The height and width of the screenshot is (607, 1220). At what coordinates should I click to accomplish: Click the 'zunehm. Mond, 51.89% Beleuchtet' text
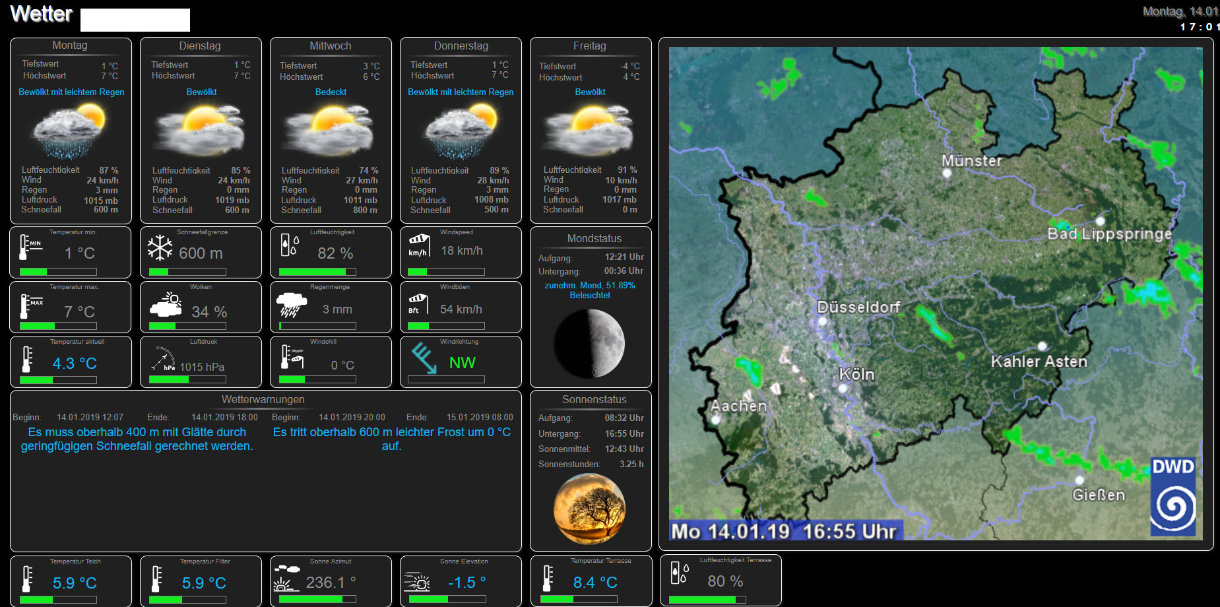(590, 290)
